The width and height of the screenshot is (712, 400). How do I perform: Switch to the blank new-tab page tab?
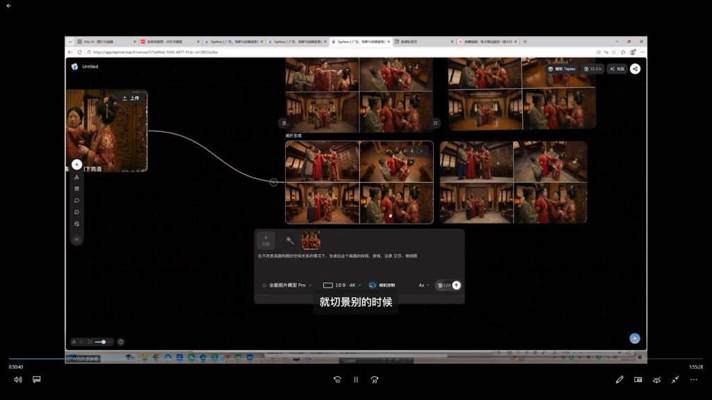click(423, 41)
